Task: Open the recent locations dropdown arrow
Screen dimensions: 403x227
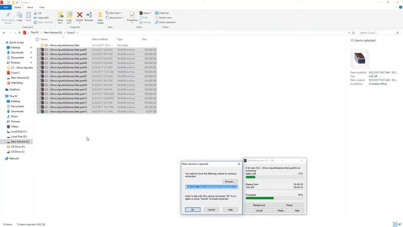Action: [15, 33]
